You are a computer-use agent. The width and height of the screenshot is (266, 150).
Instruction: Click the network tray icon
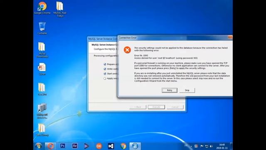tap(207, 146)
